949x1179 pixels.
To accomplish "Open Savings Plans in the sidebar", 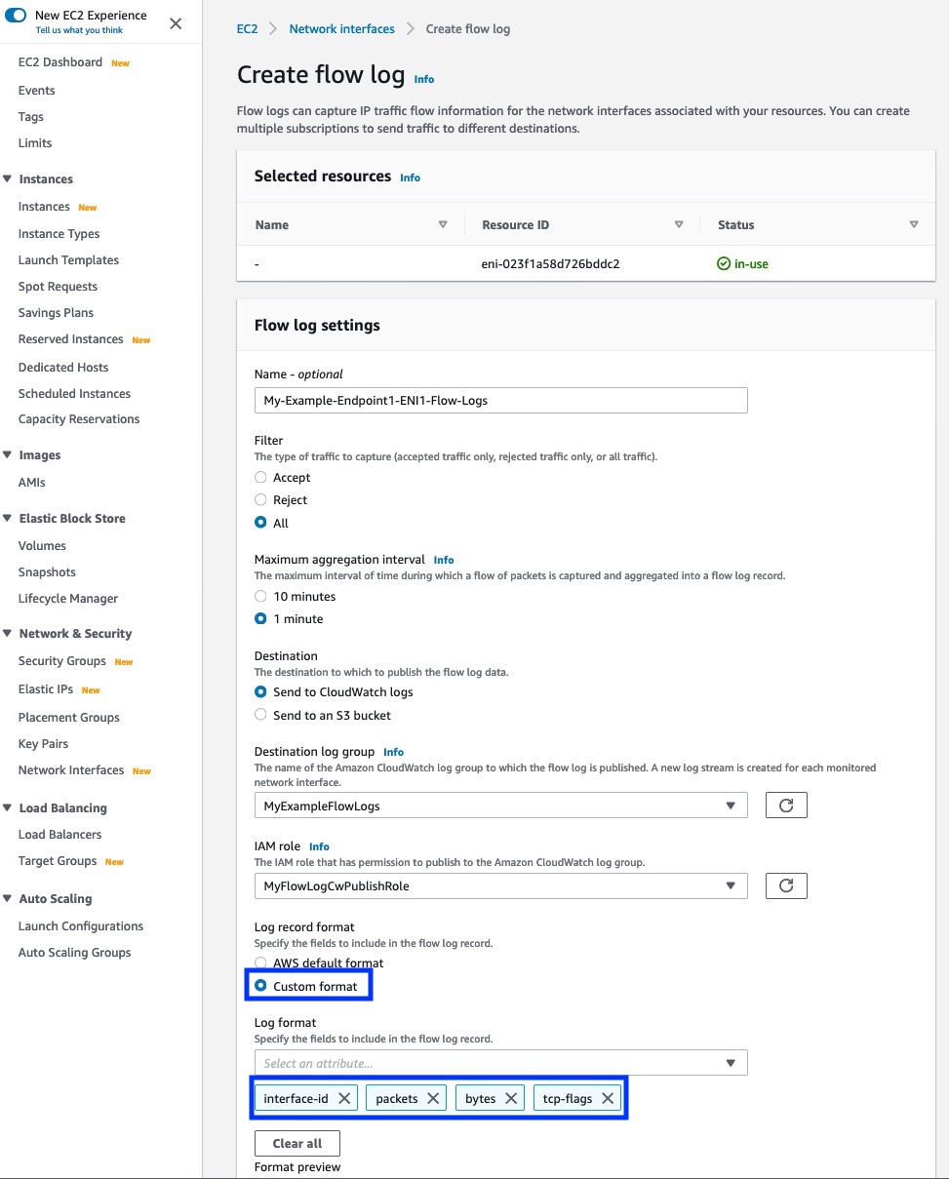I will click(57, 313).
